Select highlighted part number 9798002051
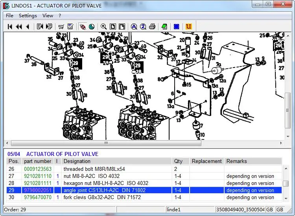This screenshot has width=295, height=216. [x=38, y=190]
